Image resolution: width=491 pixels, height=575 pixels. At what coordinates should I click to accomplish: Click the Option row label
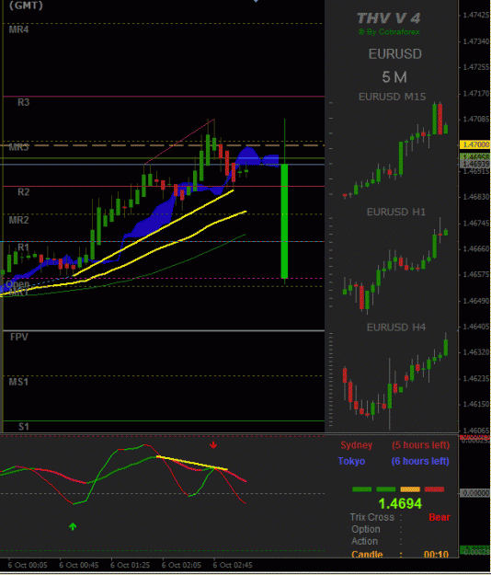(366, 530)
